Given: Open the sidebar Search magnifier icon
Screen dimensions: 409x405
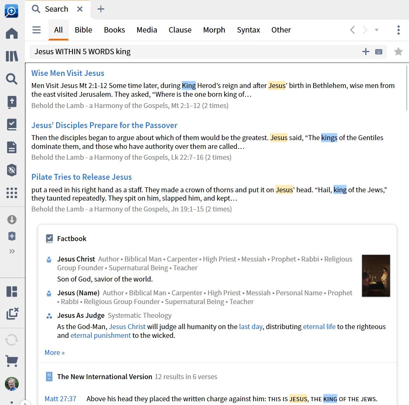Looking at the screenshot, I should (12, 79).
